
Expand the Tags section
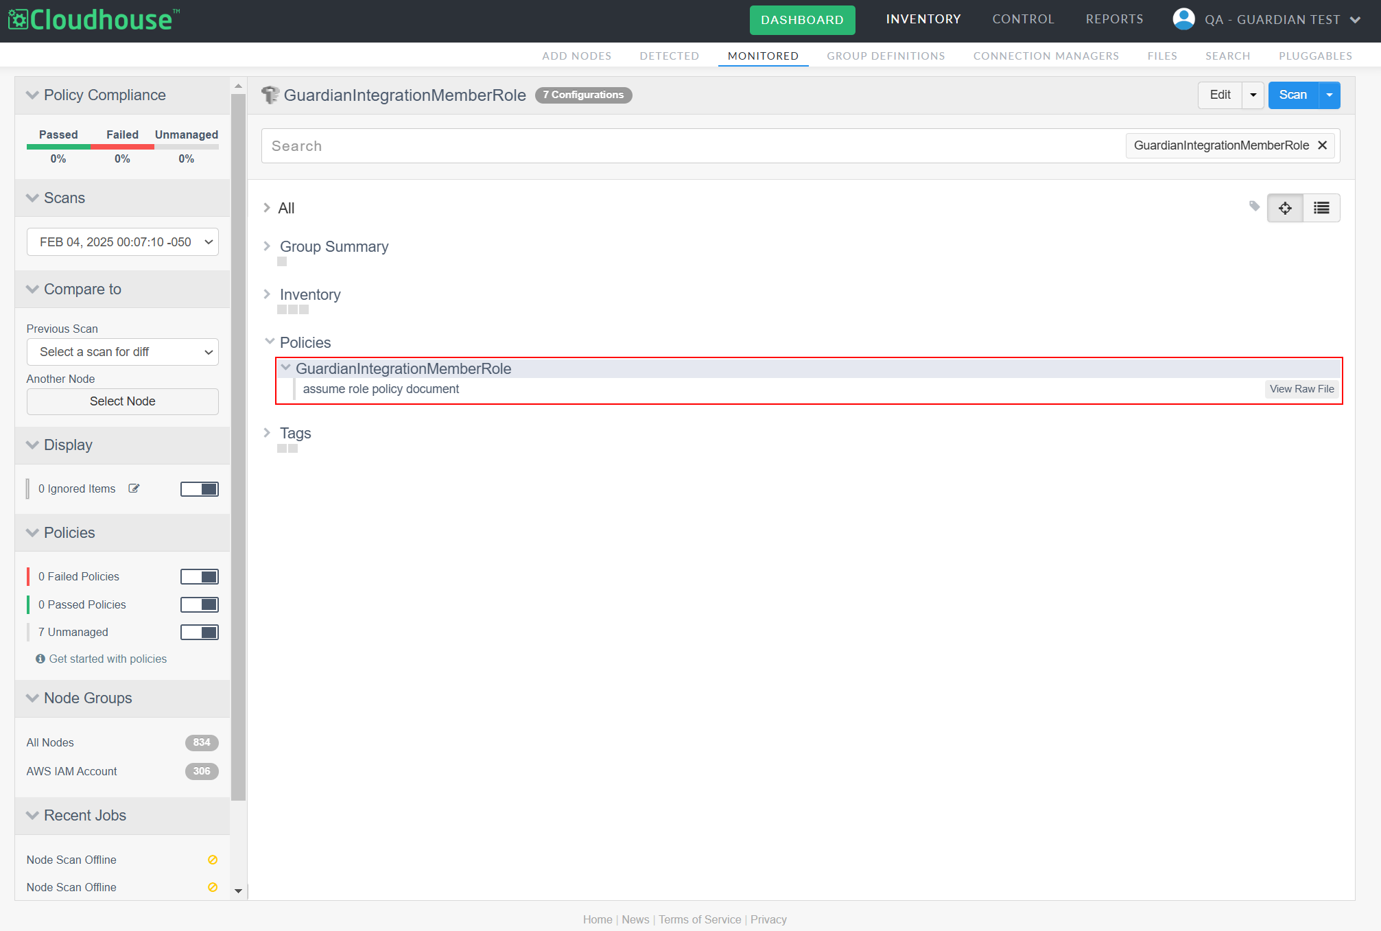tap(267, 433)
